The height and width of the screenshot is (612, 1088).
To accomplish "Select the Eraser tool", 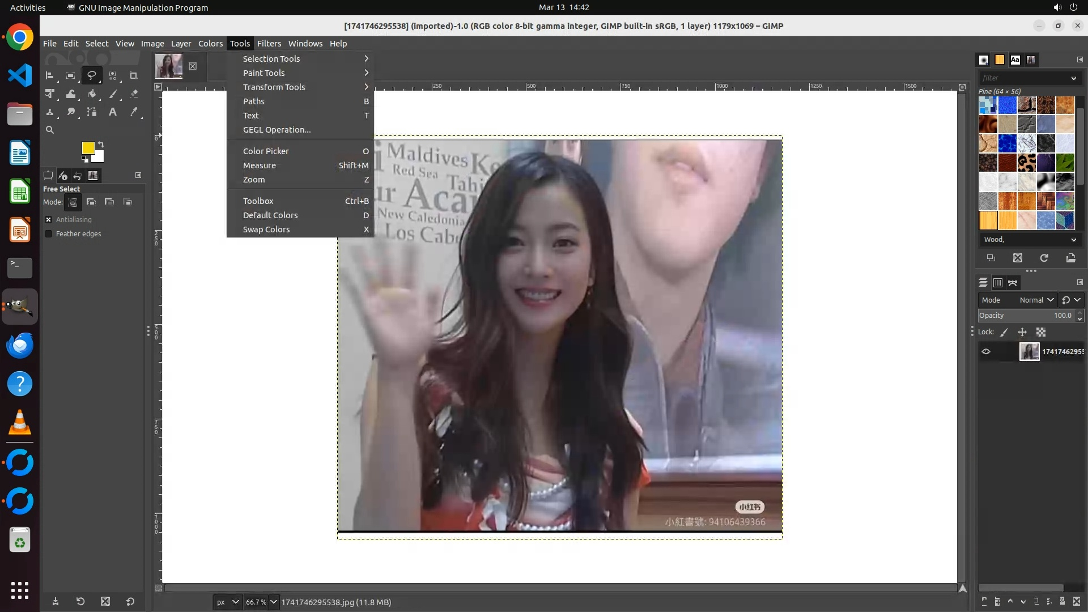I will (134, 94).
